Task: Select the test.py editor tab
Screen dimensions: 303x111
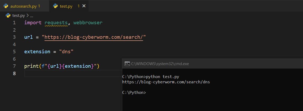Action: point(66,6)
